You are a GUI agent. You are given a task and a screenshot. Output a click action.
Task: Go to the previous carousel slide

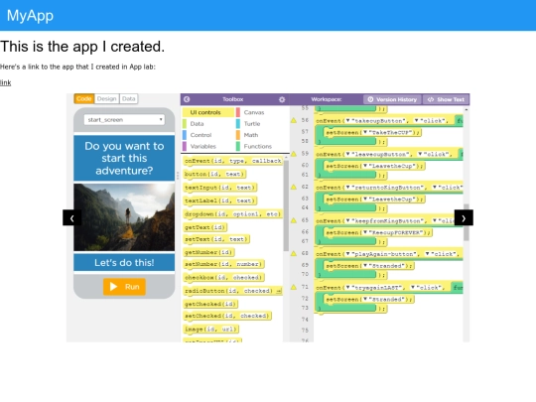71,217
